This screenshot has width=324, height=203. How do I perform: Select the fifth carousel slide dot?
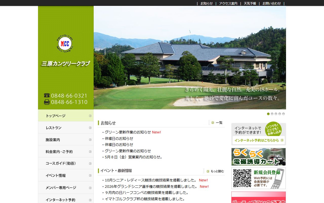pyautogui.click(x=283, y=114)
